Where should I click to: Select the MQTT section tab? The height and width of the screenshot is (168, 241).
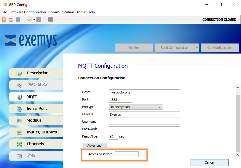[36, 97]
